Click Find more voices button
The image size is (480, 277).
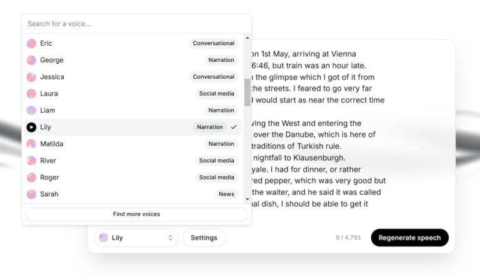[136, 214]
